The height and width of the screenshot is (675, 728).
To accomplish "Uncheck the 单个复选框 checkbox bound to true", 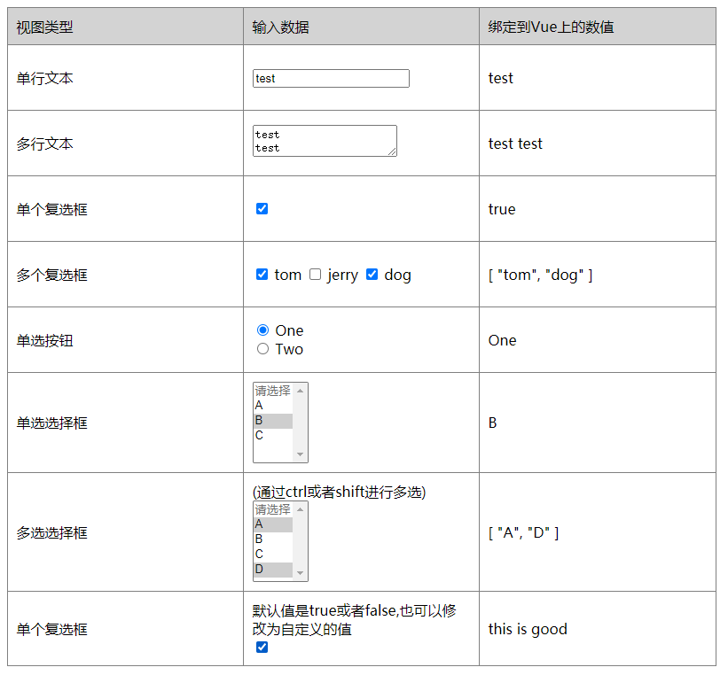I will [x=262, y=209].
